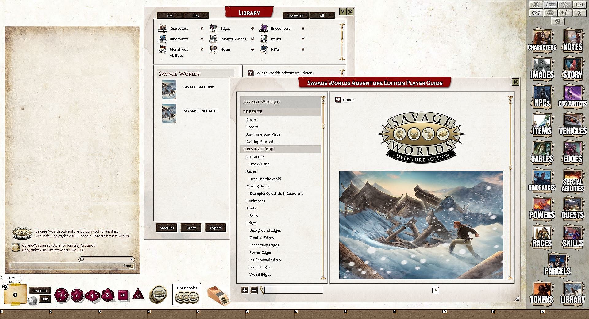Open the Edges sidebar icon
The width and height of the screenshot is (589, 319).
(572, 152)
